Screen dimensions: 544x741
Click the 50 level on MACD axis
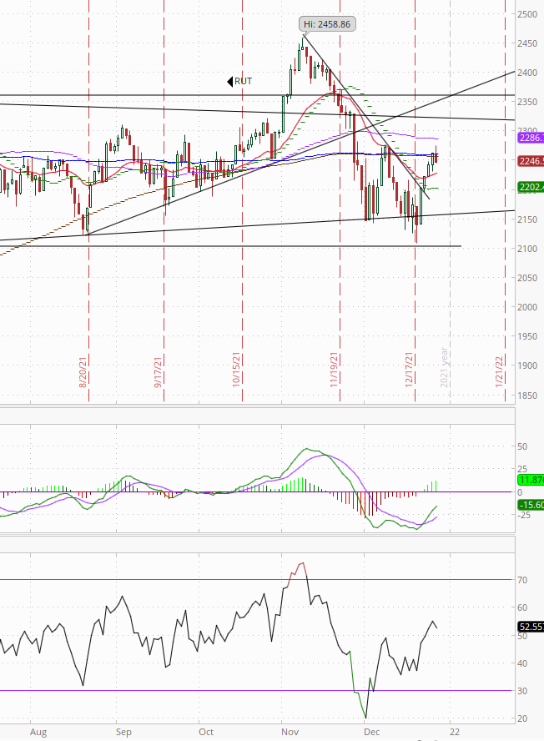(x=522, y=446)
